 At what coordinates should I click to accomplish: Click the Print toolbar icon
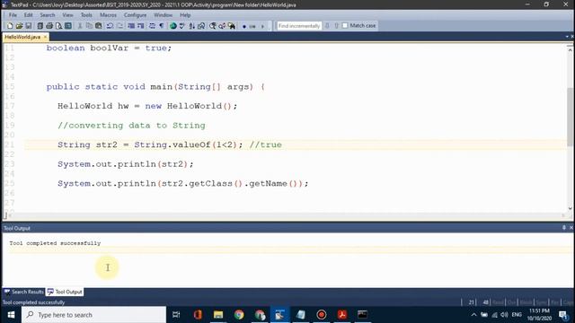49,26
